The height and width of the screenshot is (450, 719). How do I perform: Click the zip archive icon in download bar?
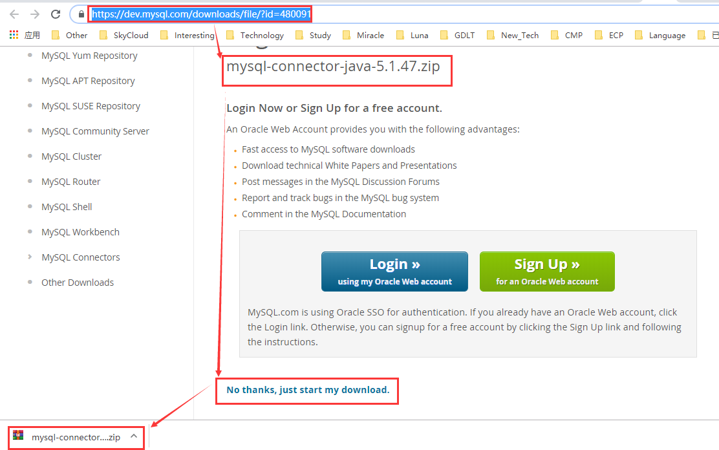point(18,435)
